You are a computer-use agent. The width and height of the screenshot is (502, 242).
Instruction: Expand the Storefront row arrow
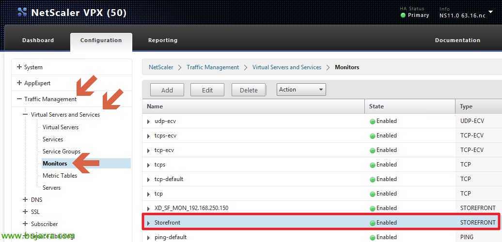148,223
